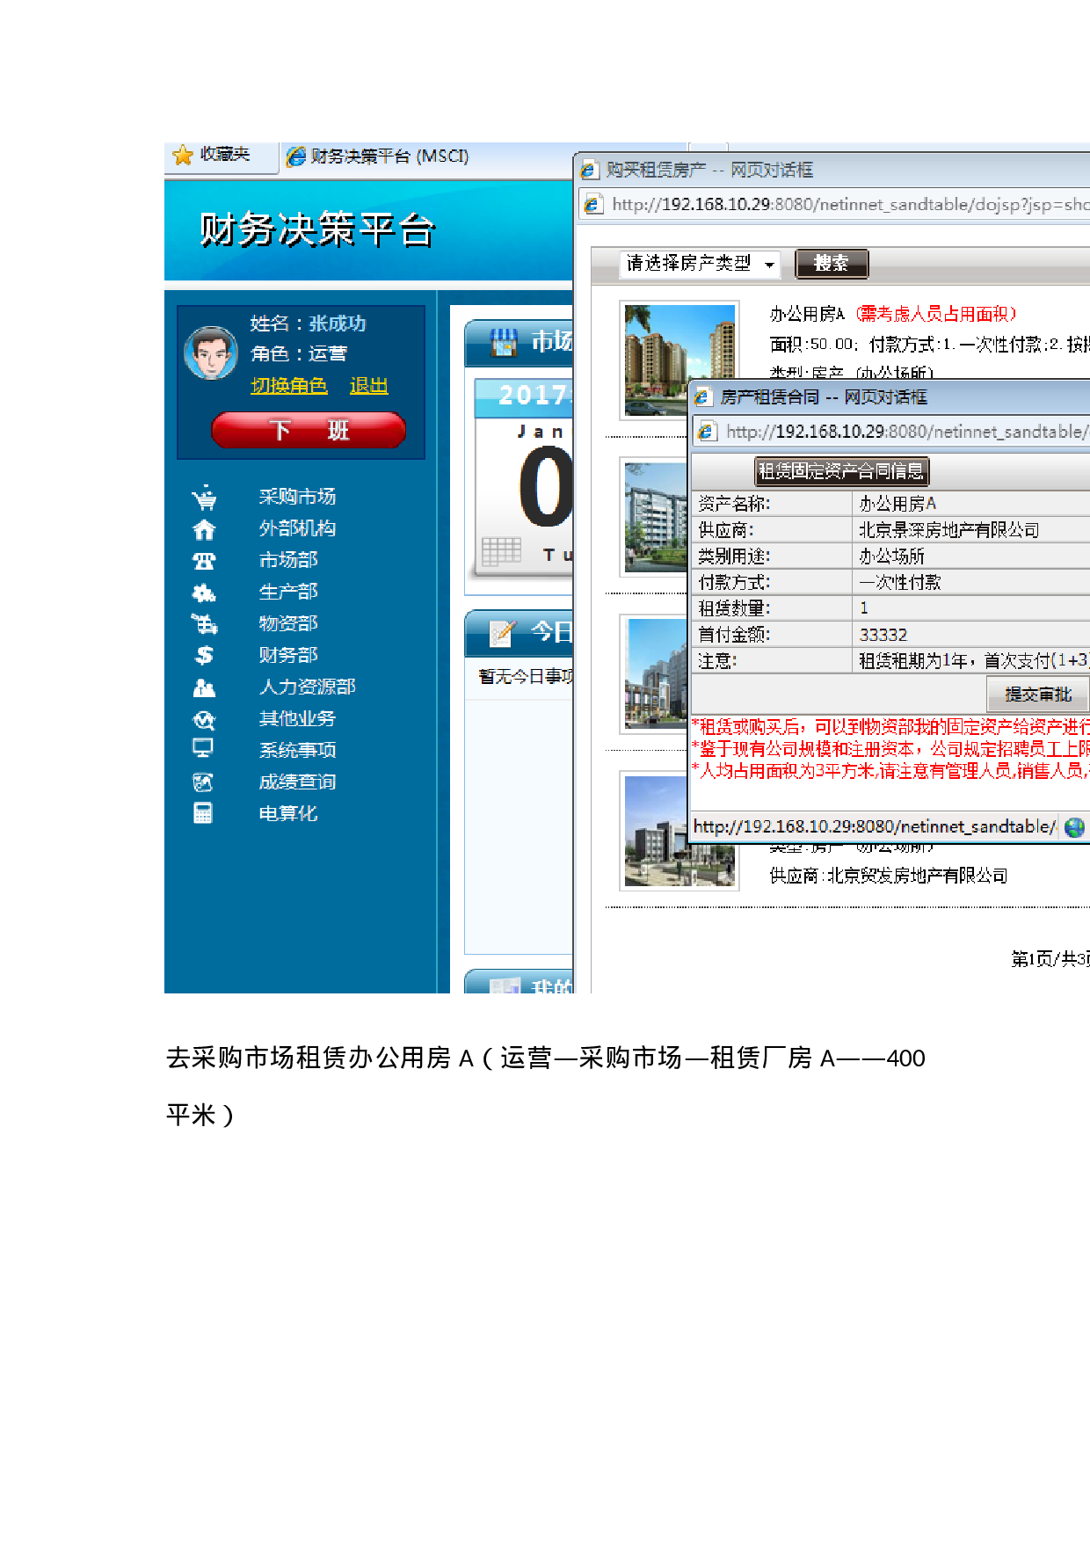Click the 收藏夹 star icon
The height and width of the screenshot is (1542, 1090).
tap(183, 156)
